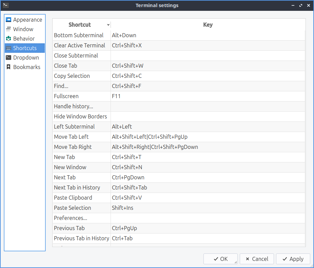The height and width of the screenshot is (268, 314).
Task: Click the Appearance icon in sidebar
Action: pyautogui.click(x=8, y=20)
